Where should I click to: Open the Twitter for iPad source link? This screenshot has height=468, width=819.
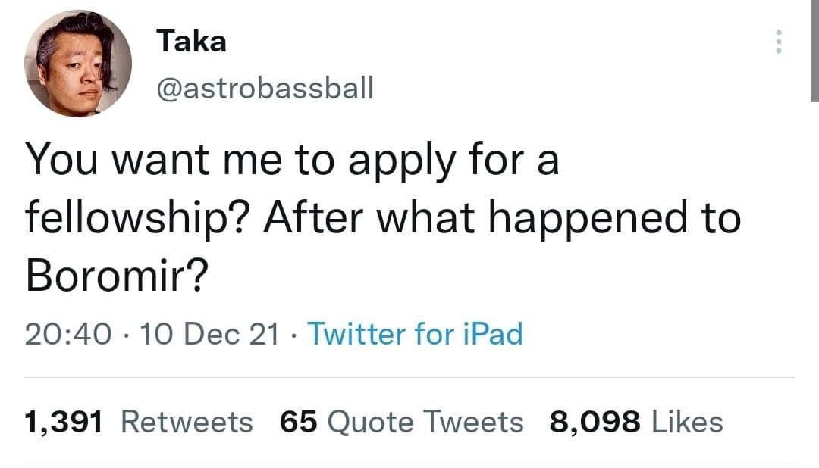(x=415, y=334)
